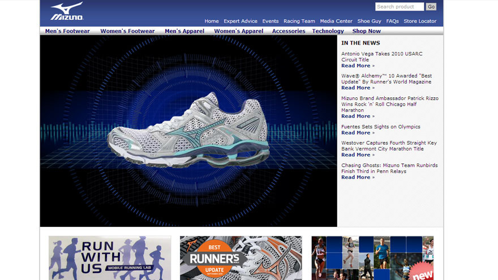
Task: Open the Home page link
Action: [212, 21]
